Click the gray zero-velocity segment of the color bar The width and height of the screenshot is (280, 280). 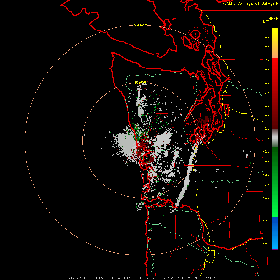pos(275,138)
